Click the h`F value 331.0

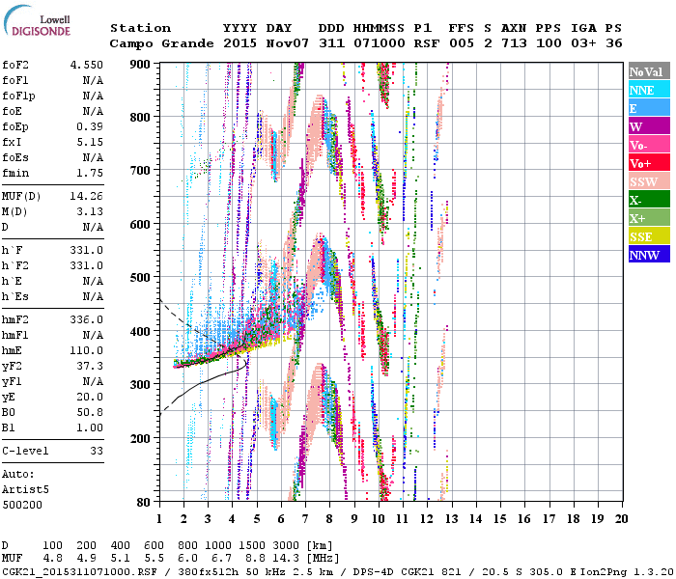(87, 250)
